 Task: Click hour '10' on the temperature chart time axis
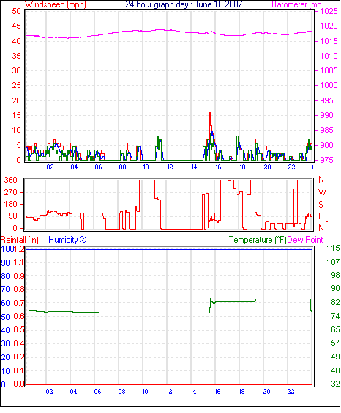(x=145, y=392)
